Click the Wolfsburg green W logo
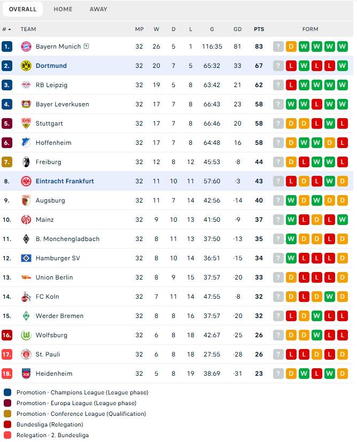357x442 pixels. click(x=26, y=335)
